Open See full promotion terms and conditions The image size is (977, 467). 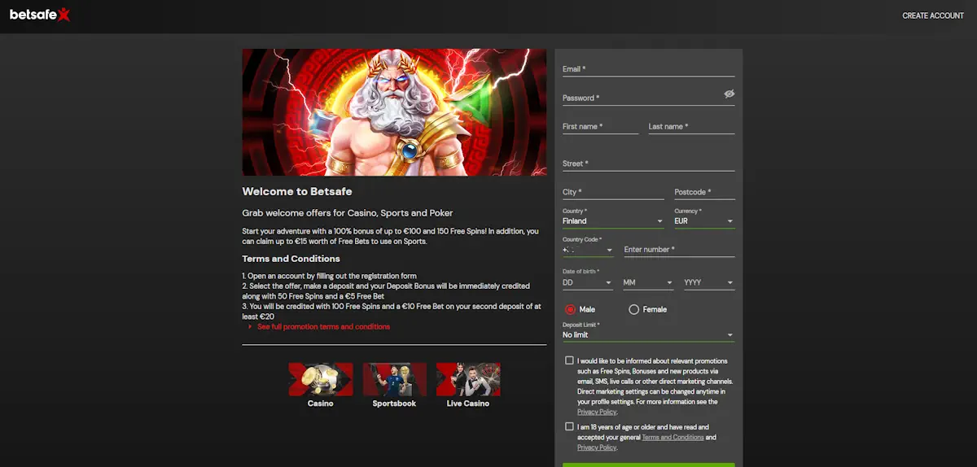point(323,326)
